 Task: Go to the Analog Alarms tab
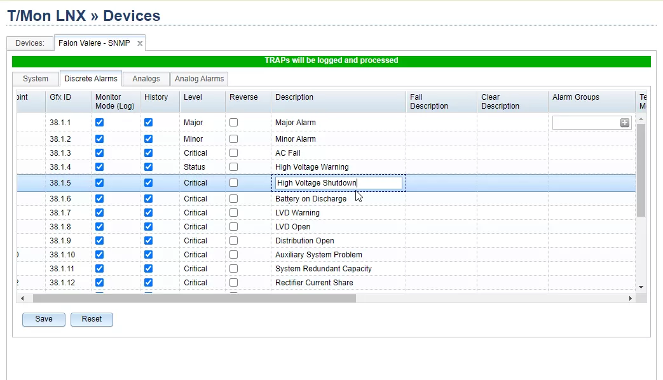(x=199, y=79)
